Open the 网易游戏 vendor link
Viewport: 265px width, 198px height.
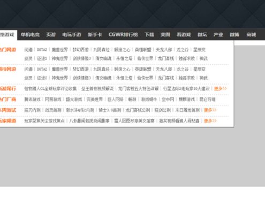[53, 100]
